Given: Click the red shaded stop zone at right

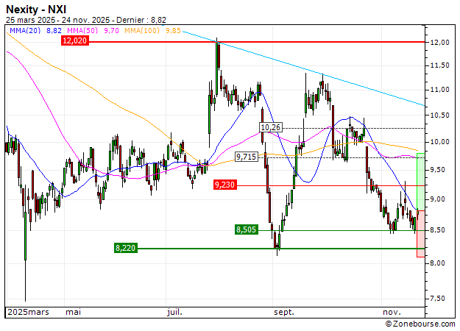Looking at the screenshot, I should [x=420, y=234].
